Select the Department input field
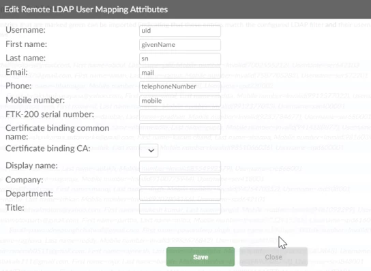This screenshot has width=371, height=271. 180,195
